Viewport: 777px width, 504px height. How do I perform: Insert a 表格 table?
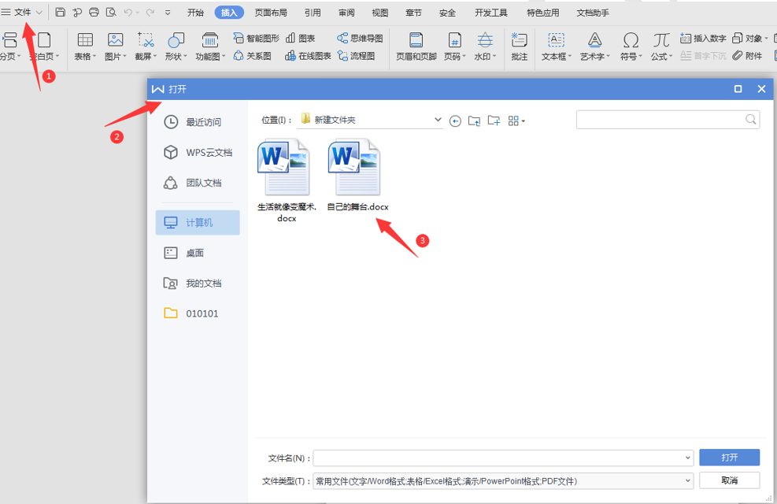85,46
